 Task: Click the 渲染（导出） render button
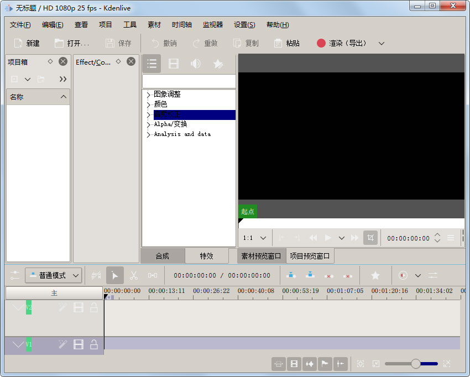(341, 43)
